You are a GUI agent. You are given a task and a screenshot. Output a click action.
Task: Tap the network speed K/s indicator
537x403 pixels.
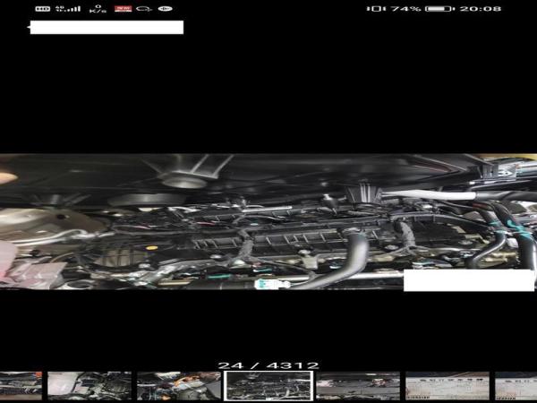[x=96, y=9]
